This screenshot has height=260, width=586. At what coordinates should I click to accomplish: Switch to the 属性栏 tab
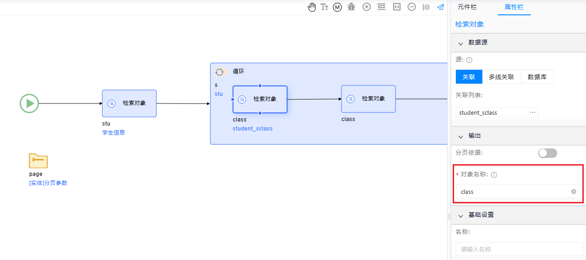[514, 7]
